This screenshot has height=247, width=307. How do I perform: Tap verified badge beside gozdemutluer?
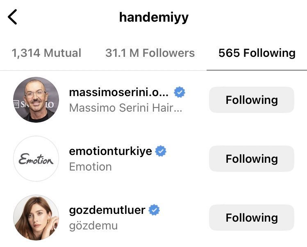tap(154, 210)
